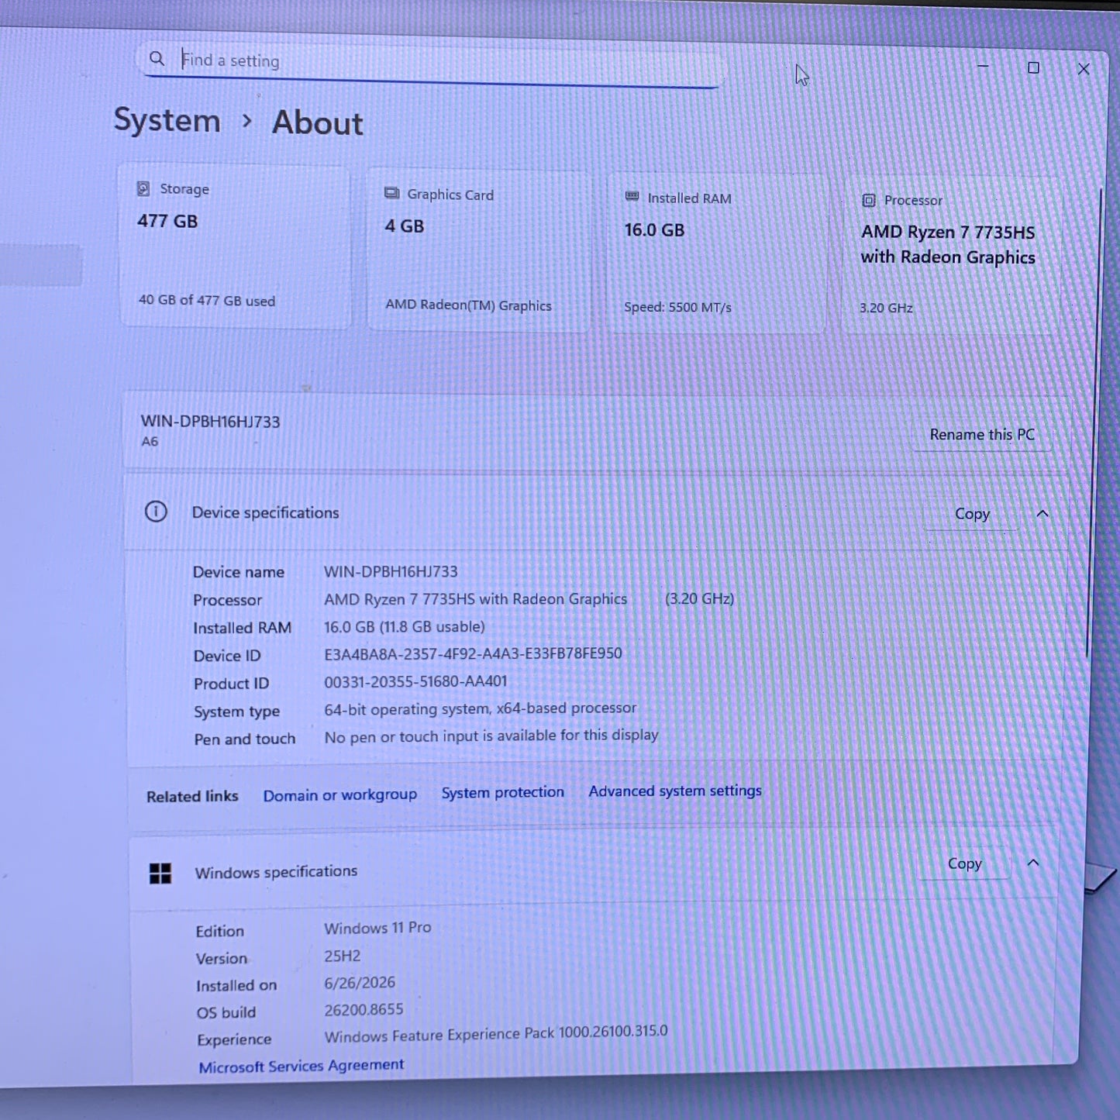Click the No pen or touch input text
The height and width of the screenshot is (1120, 1120).
[491, 736]
